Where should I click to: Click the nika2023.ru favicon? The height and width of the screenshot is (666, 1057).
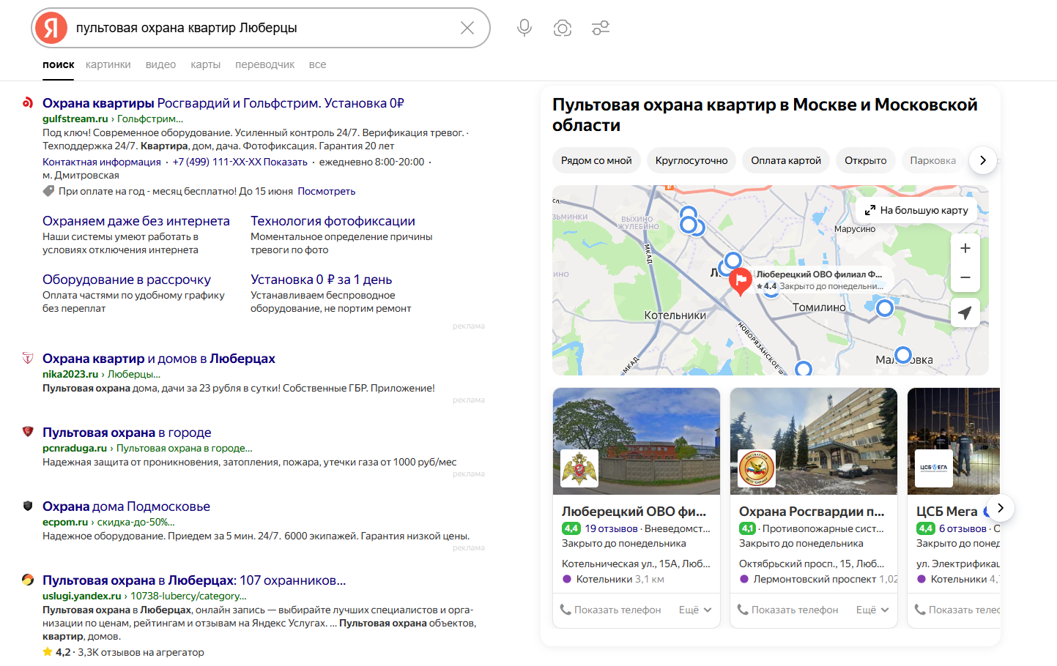coord(28,358)
